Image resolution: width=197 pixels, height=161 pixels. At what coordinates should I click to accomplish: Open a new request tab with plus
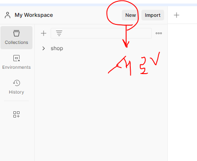[177, 15]
